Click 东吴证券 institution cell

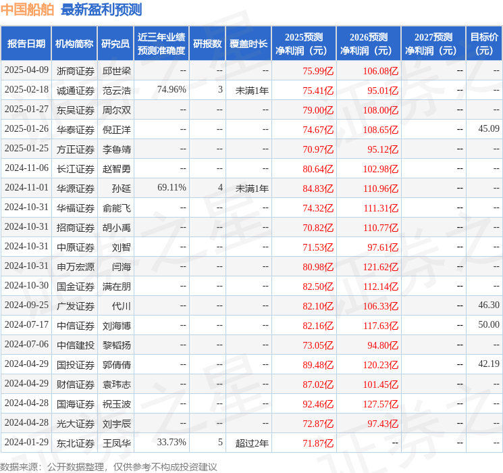coord(76,110)
